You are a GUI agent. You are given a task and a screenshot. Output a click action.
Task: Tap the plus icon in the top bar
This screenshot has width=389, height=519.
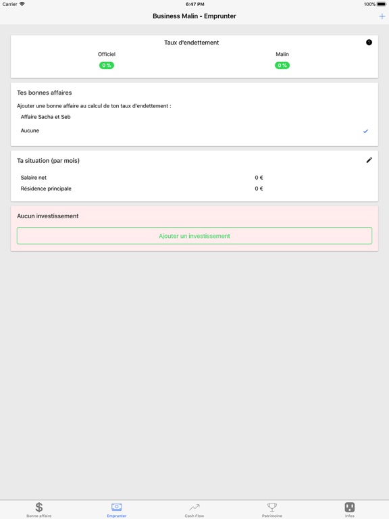pyautogui.click(x=382, y=16)
